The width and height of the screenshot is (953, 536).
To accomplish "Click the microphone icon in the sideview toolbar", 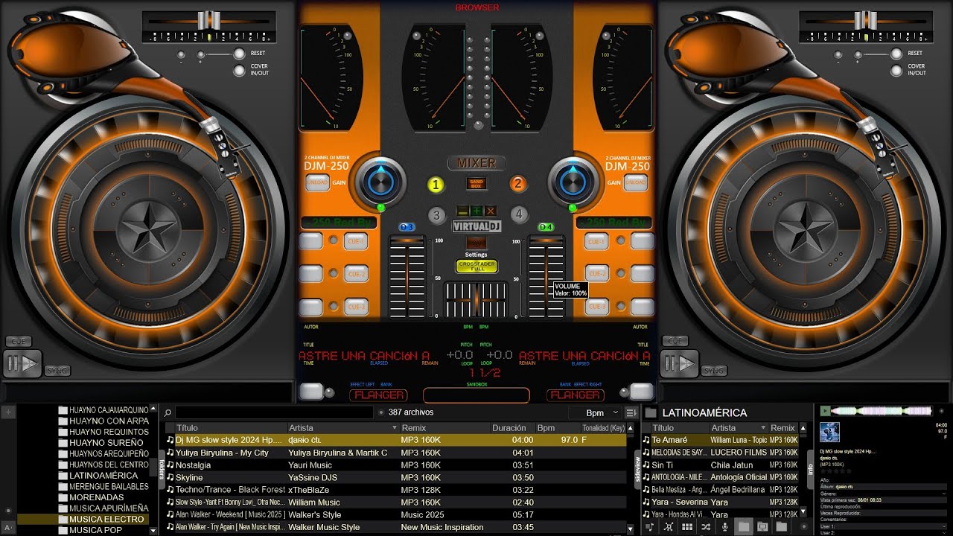I will 724,527.
